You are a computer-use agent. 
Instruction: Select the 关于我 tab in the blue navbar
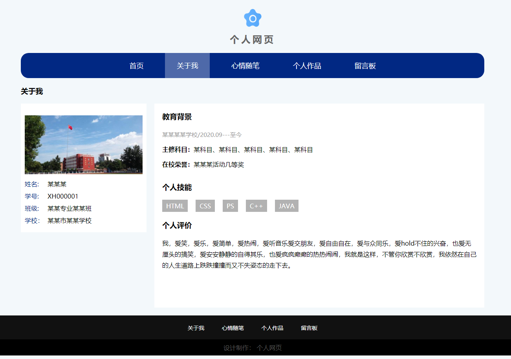(x=187, y=66)
